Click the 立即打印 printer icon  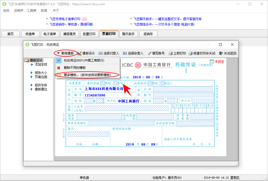point(170,53)
